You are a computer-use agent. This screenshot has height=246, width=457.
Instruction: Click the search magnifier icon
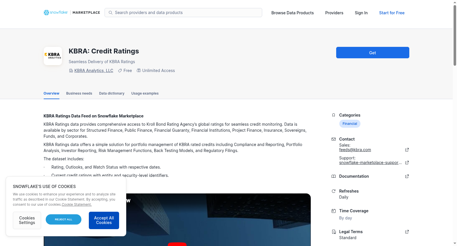[111, 13]
